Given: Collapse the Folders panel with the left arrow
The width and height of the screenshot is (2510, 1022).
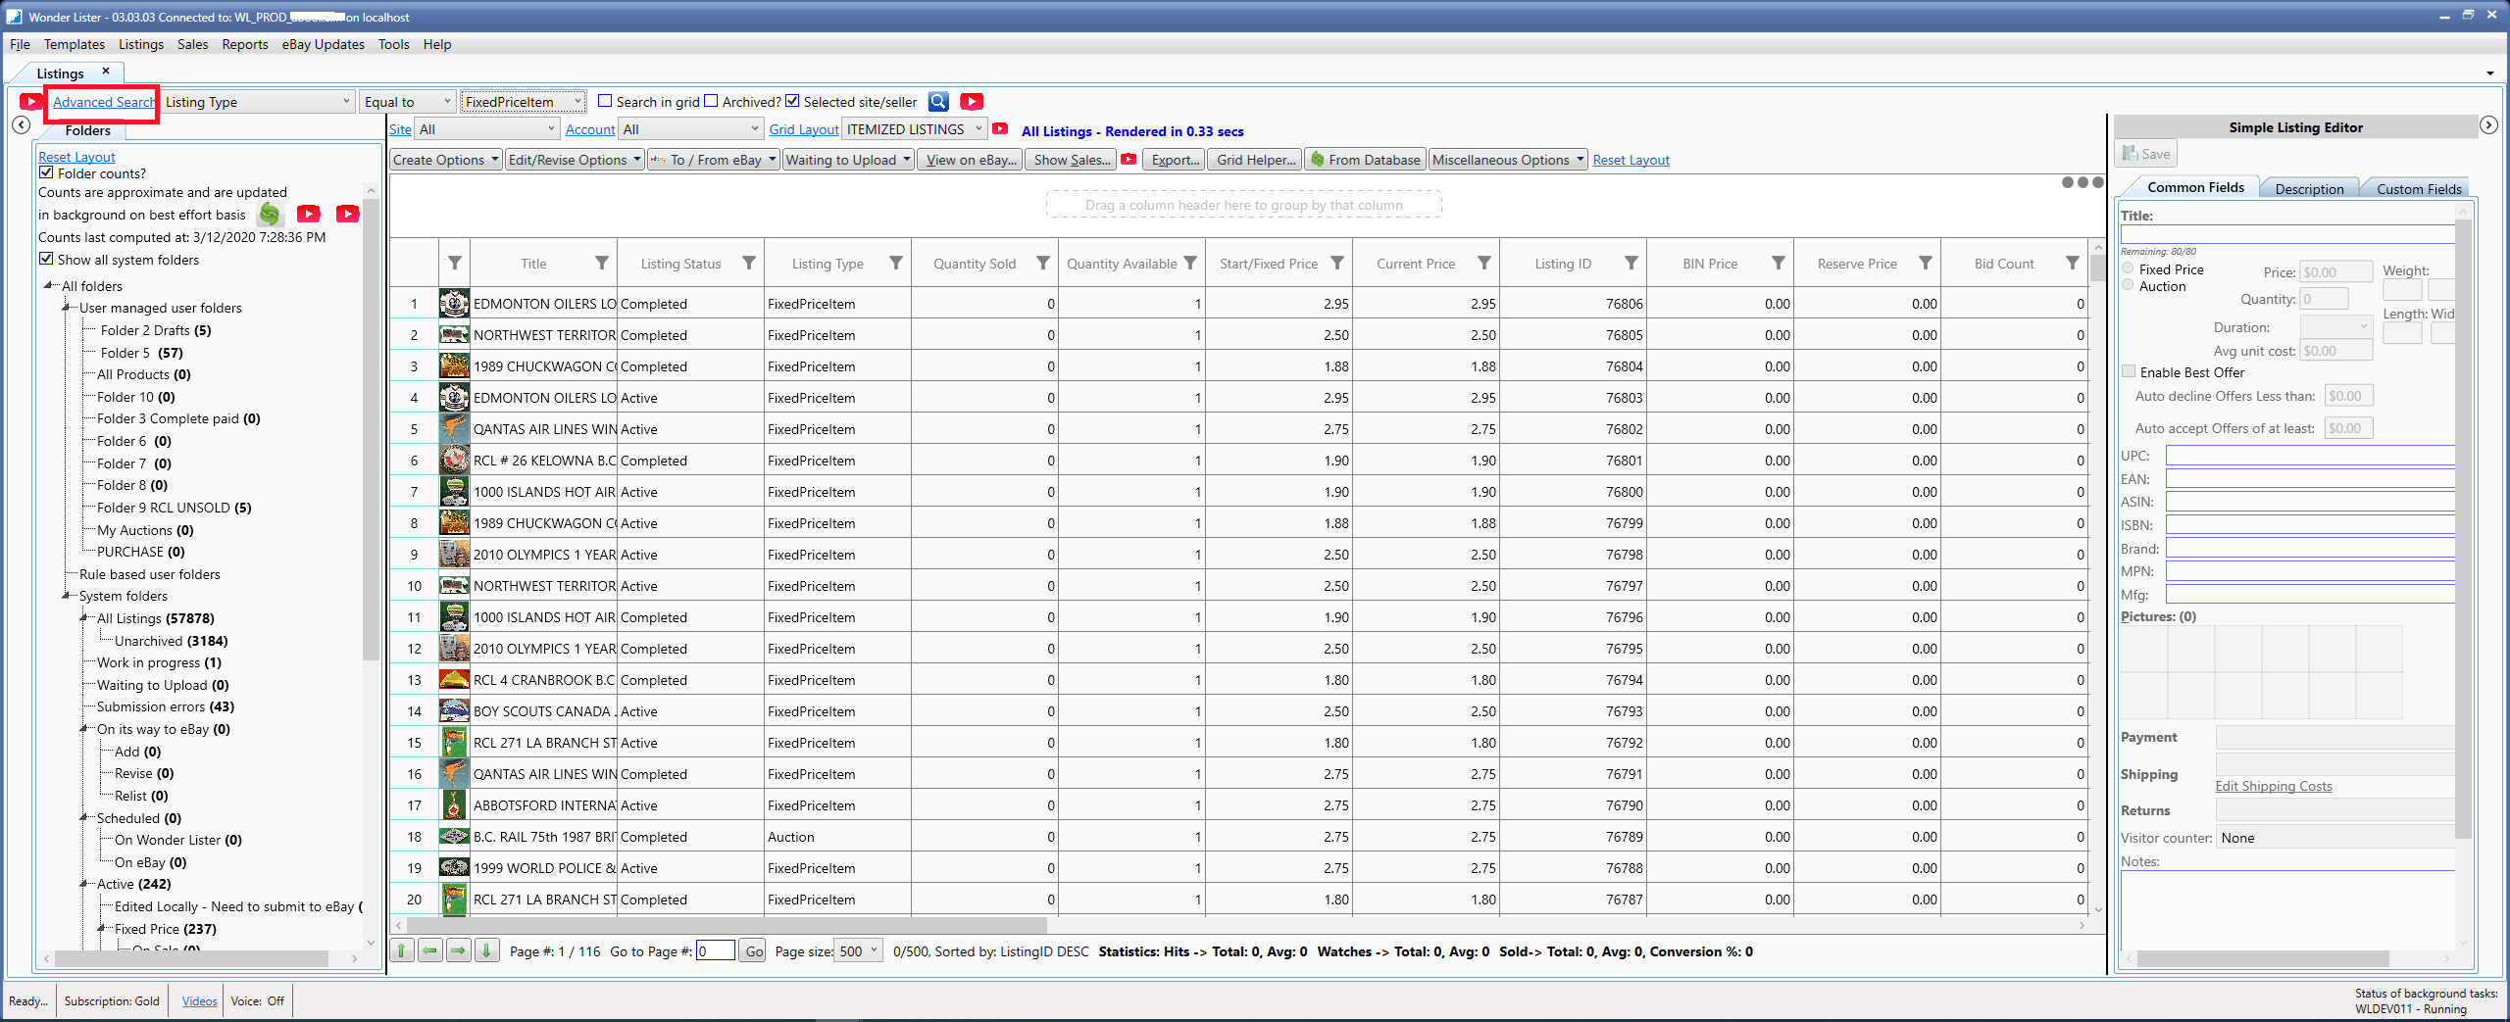Looking at the screenshot, I should pyautogui.click(x=22, y=125).
